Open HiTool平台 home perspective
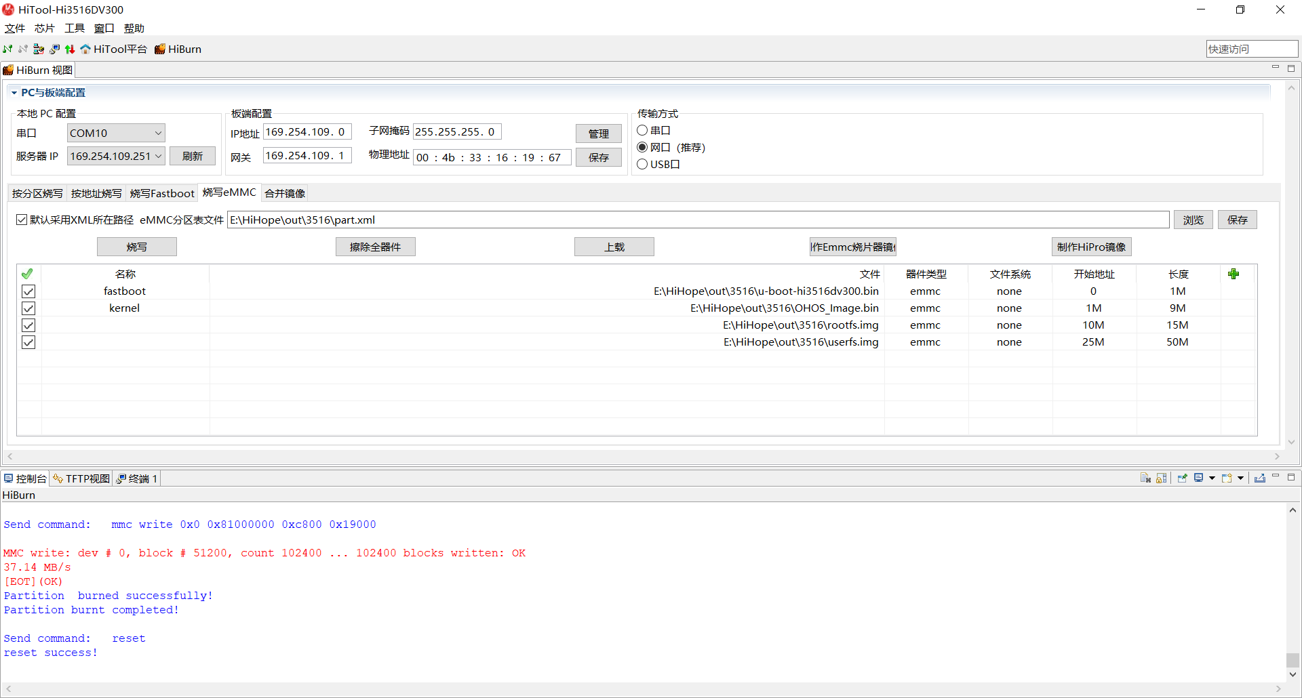 pos(113,49)
